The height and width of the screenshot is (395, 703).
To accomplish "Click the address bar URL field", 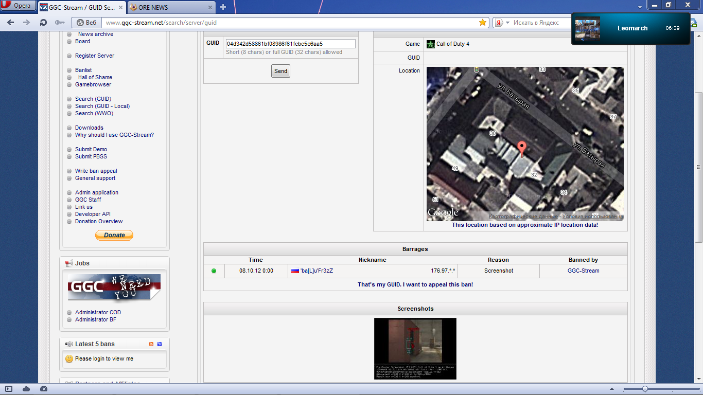I will coord(290,23).
